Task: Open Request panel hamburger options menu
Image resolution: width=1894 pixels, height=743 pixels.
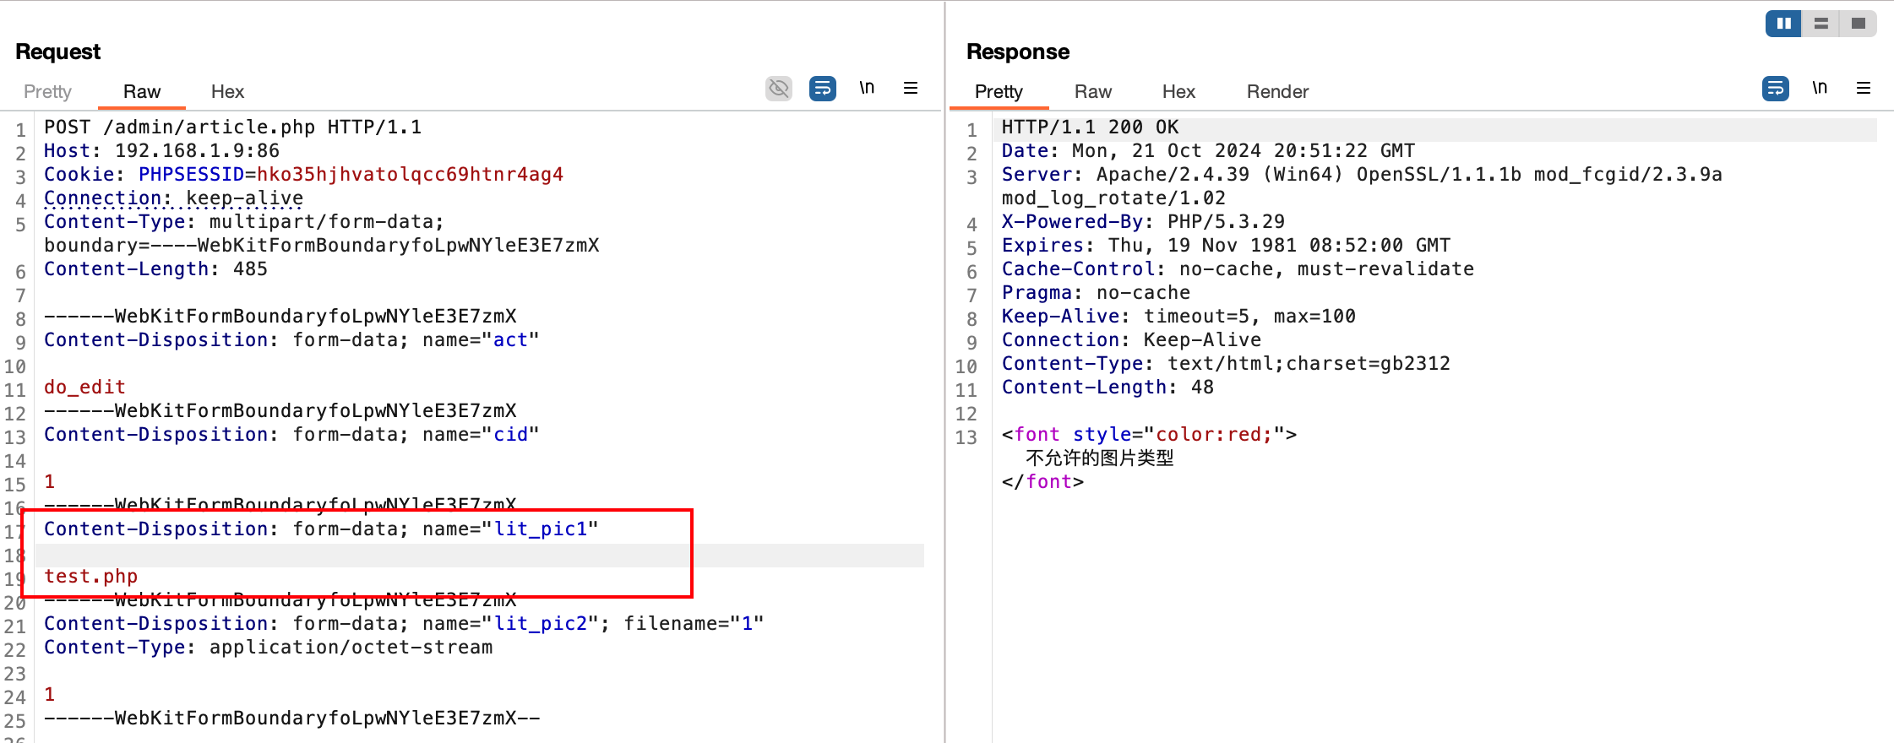Action: pos(911,88)
